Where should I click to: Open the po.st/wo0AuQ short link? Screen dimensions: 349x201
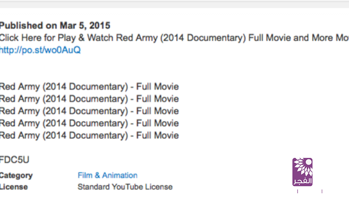[x=40, y=50]
